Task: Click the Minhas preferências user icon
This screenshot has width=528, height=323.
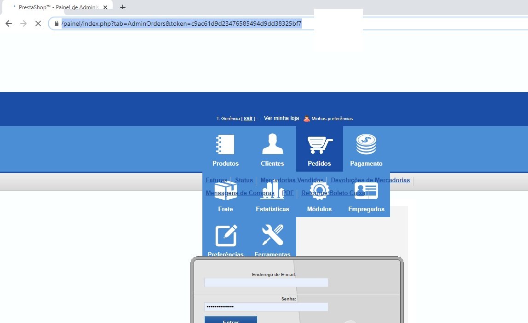Action: click(306, 119)
